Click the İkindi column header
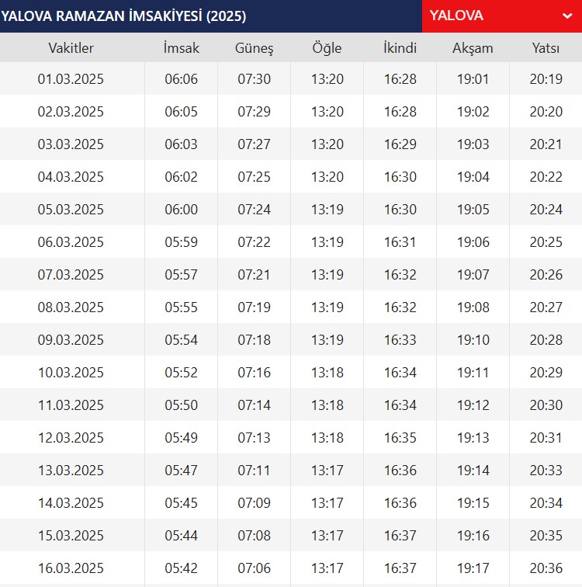 (400, 48)
